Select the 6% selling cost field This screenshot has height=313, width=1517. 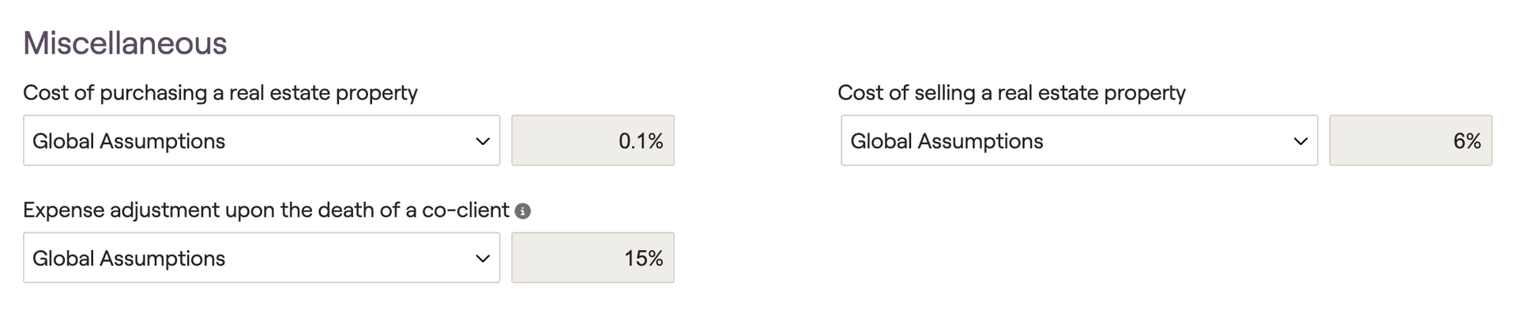click(1410, 140)
